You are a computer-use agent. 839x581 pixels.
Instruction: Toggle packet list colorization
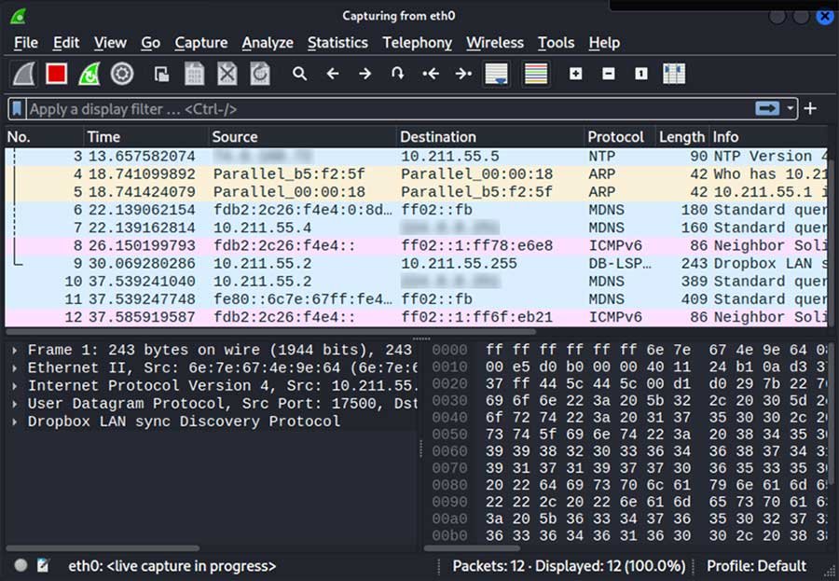[536, 74]
